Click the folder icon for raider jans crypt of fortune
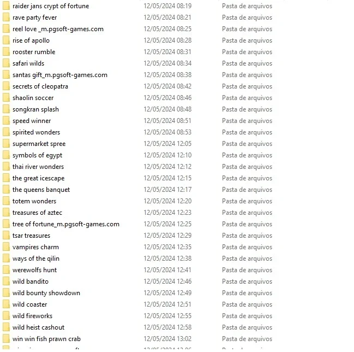Image resolution: width=354 pixels, height=352 pixels. 6,6
